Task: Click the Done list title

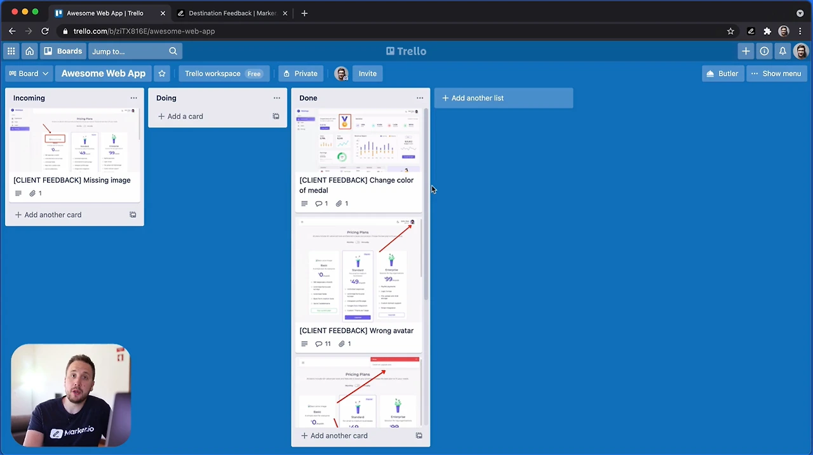Action: (x=308, y=98)
